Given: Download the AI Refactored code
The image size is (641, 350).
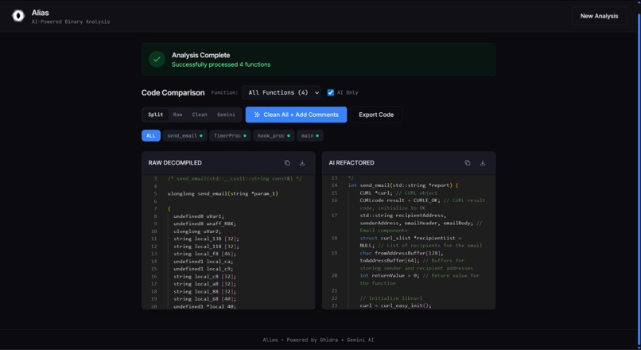Looking at the screenshot, I should [483, 163].
